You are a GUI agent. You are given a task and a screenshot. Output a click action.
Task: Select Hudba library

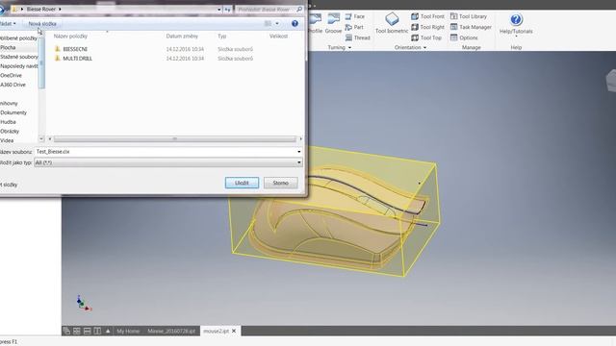coord(8,122)
